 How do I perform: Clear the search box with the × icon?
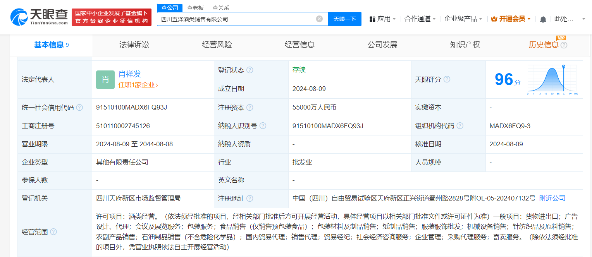point(319,19)
